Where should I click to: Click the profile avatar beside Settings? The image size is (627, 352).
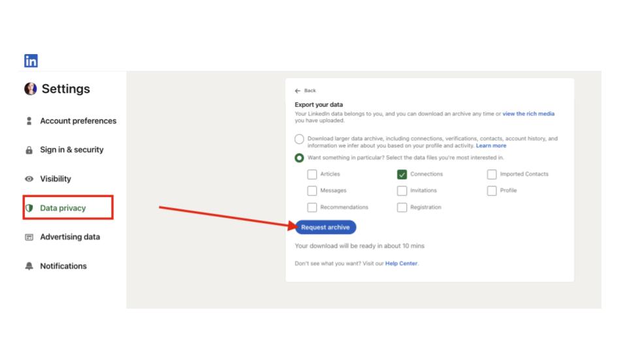coord(30,89)
